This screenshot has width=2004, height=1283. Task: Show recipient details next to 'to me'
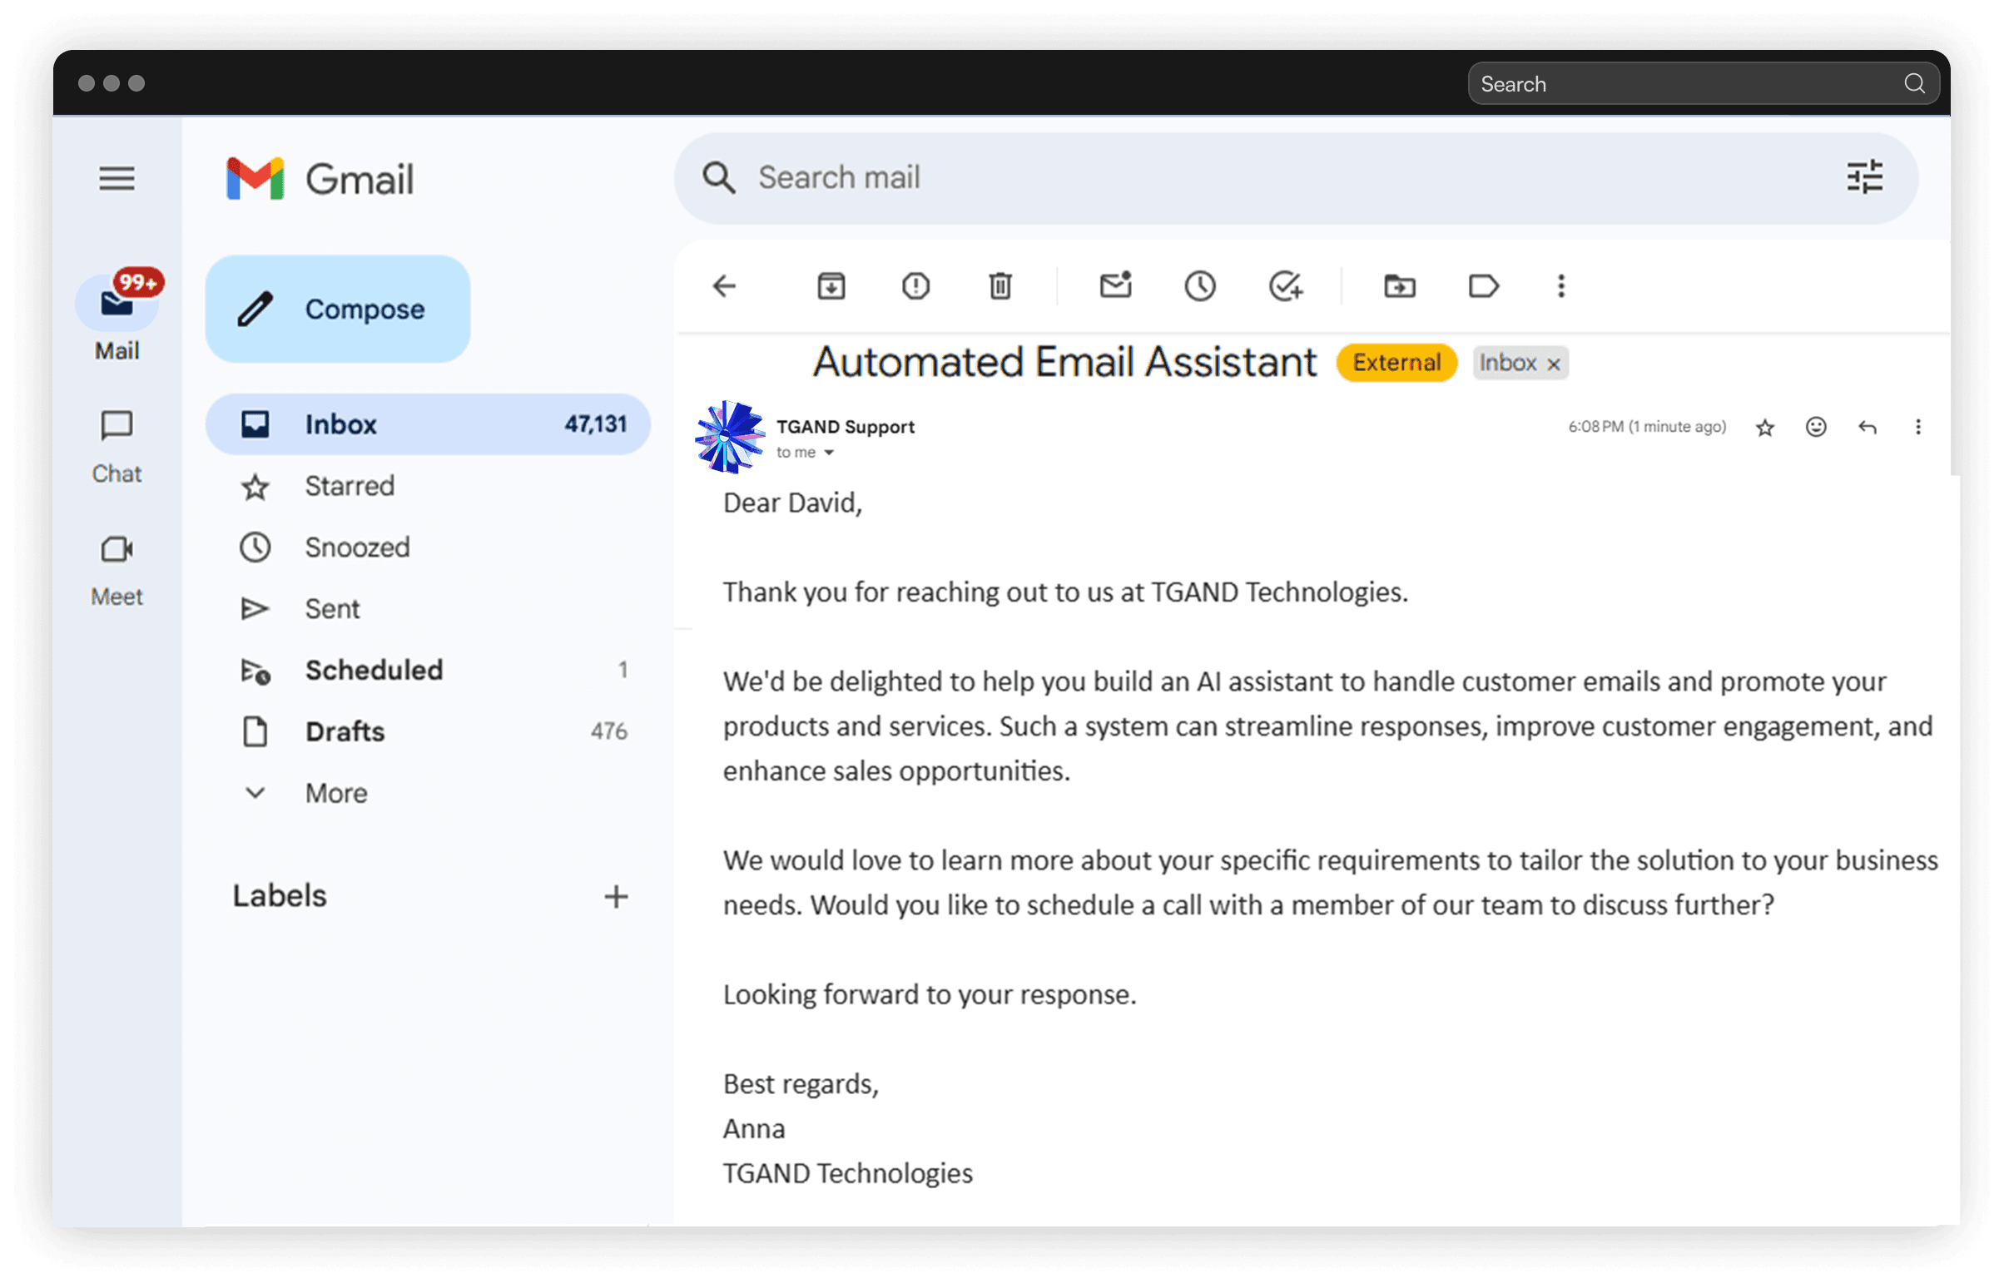tap(829, 453)
